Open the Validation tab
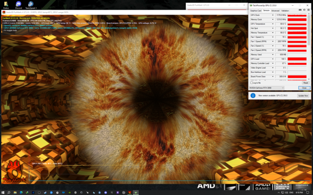This screenshot has width=313, height=195. click(x=285, y=11)
